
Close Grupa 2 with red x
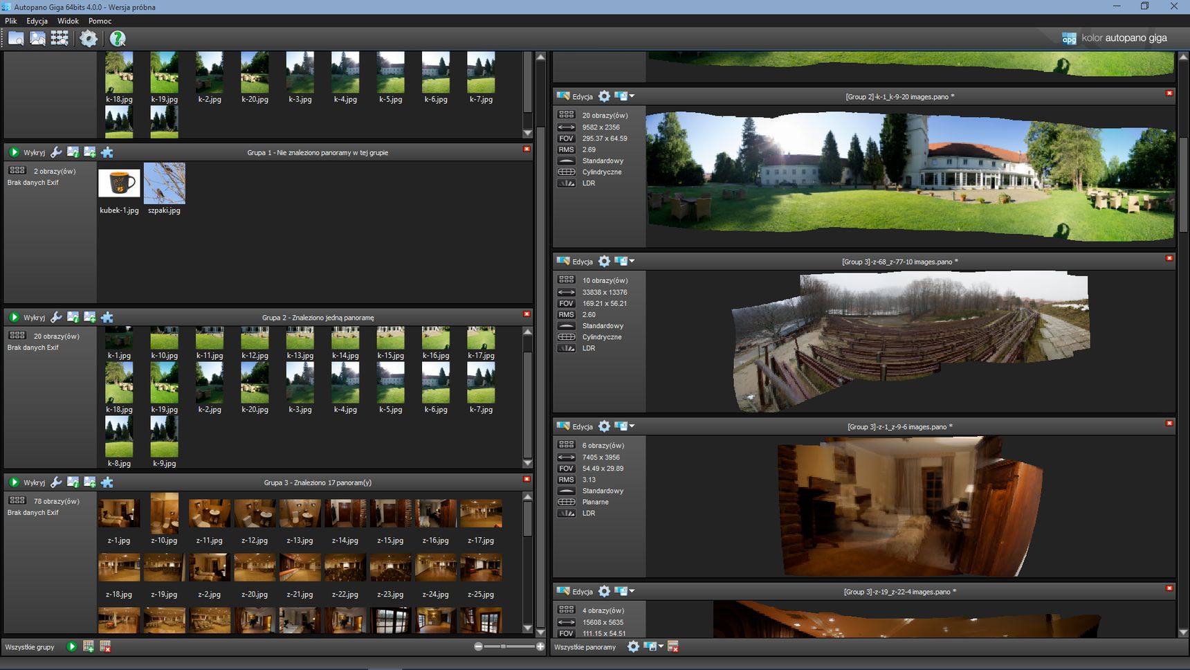coord(527,314)
